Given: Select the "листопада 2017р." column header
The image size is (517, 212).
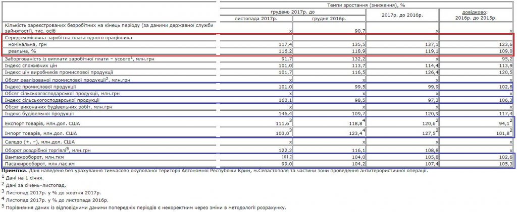Looking at the screenshot, I should [x=256, y=18].
